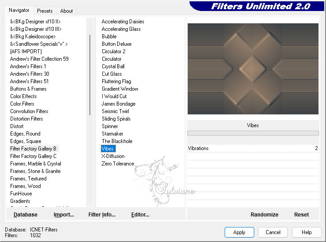This screenshot has width=326, height=242.
Task: Choose the Bubble filter
Action: [x=109, y=37]
